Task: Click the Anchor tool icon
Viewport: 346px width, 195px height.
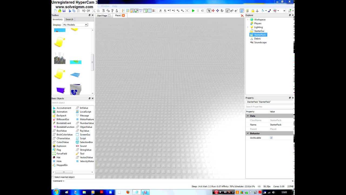Action: [257, 11]
